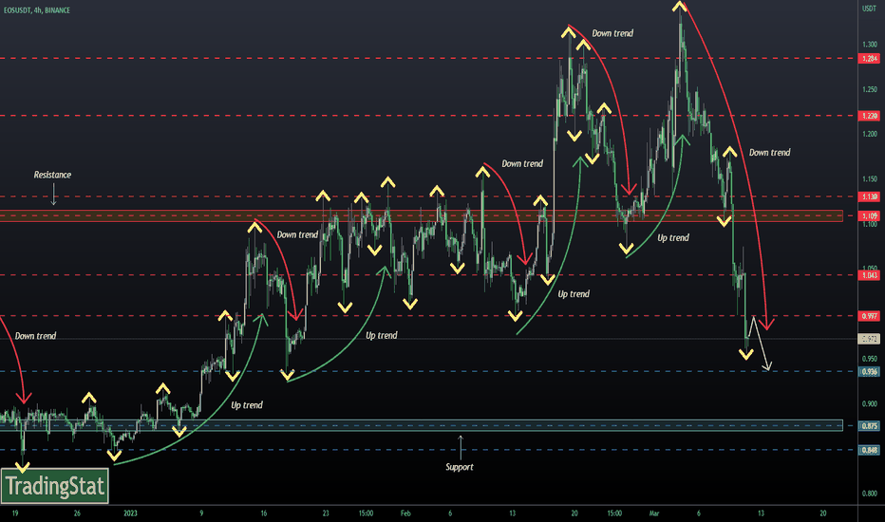Click the Resistance text annotation

(x=52, y=175)
